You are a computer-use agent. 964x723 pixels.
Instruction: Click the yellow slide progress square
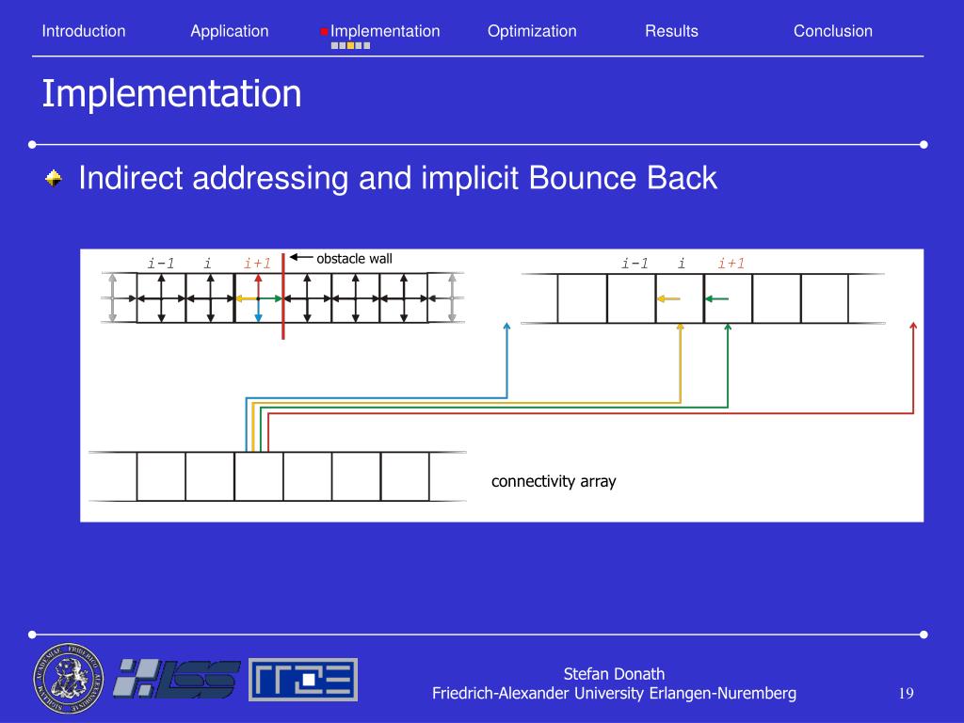350,45
